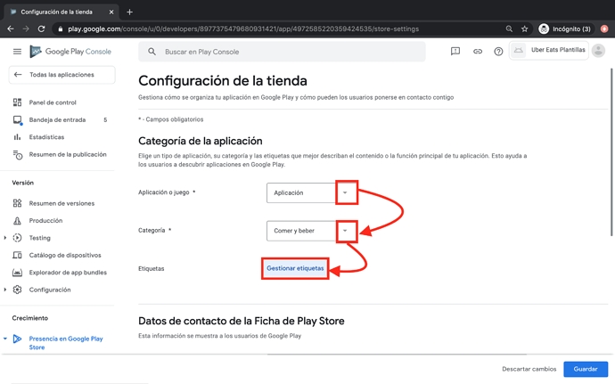Image resolution: width=615 pixels, height=384 pixels.
Task: Click the Gestionar etiquetas link
Action: click(x=295, y=268)
